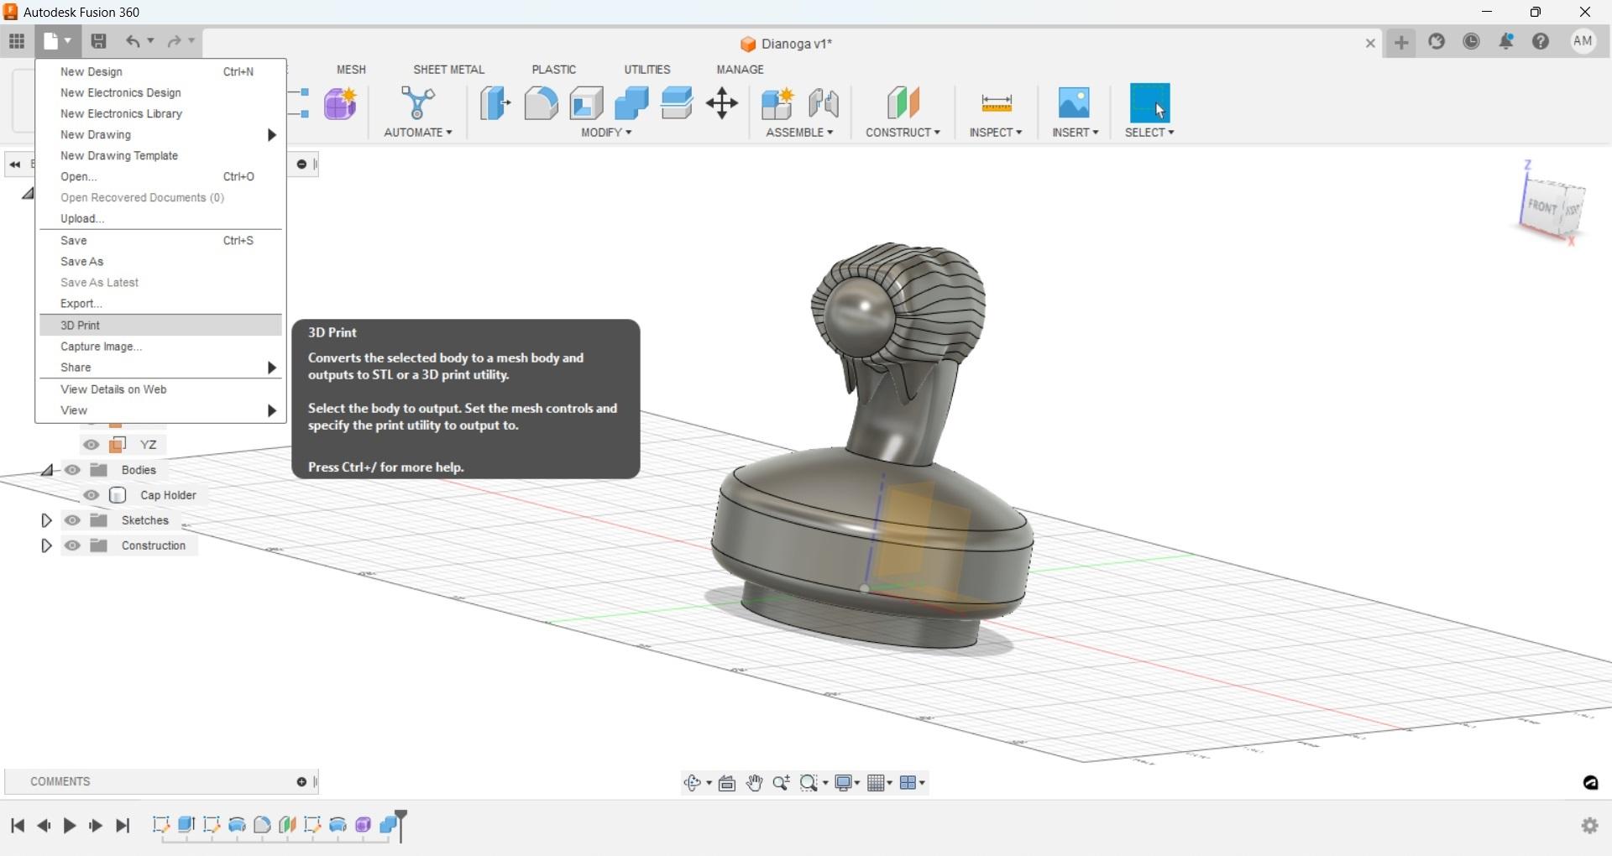The height and width of the screenshot is (856, 1612).
Task: Click the Undo arrow
Action: pyautogui.click(x=133, y=41)
